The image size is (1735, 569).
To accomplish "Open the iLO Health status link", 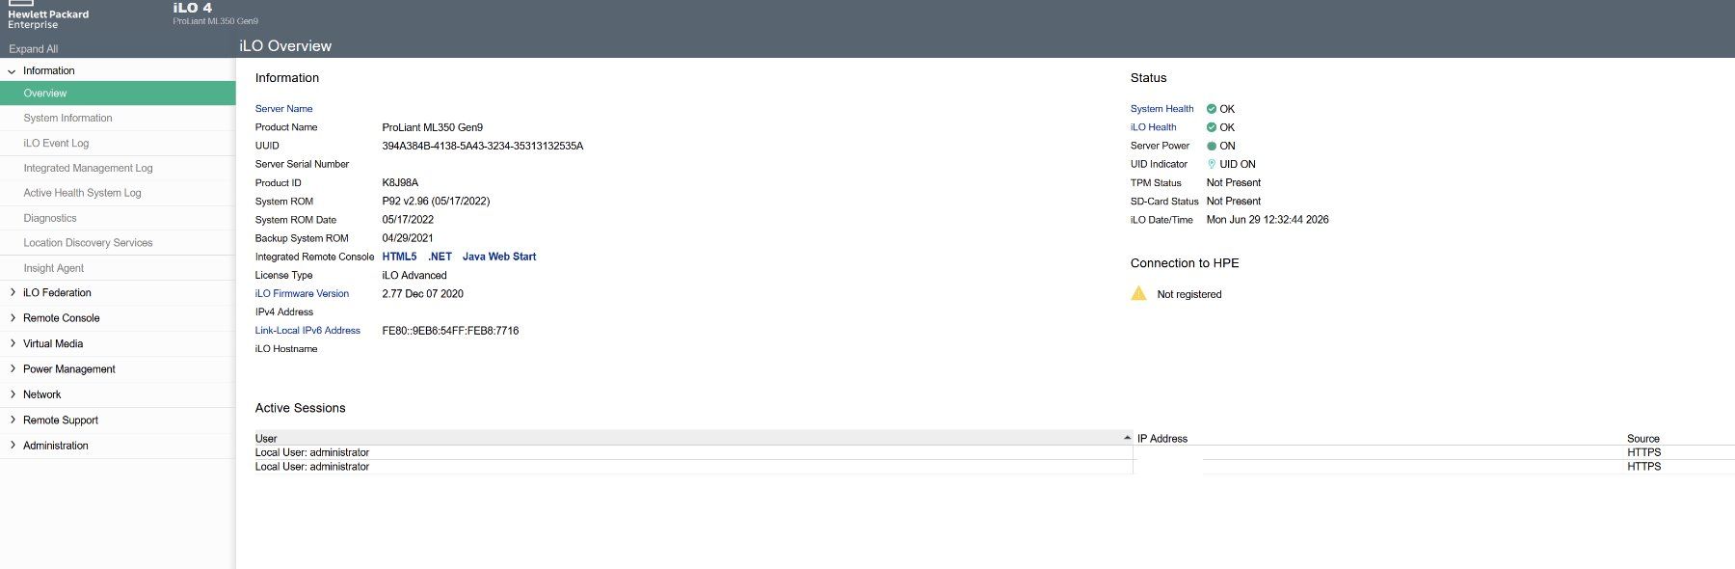I will click(1153, 127).
